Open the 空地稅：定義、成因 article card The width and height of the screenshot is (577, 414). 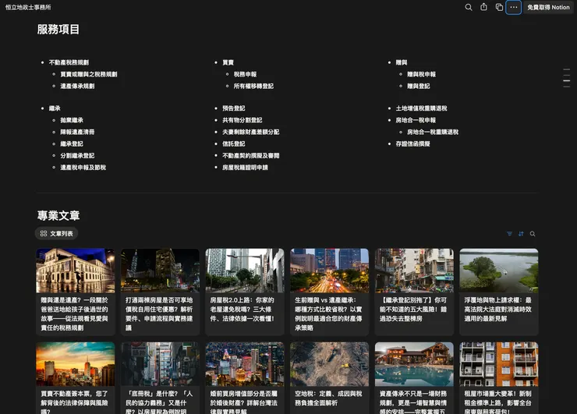click(x=329, y=378)
